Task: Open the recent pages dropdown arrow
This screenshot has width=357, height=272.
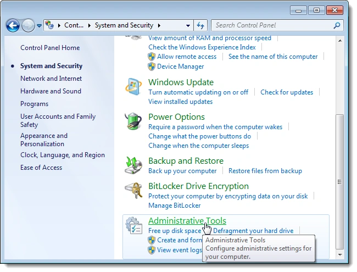Action: [x=39, y=26]
